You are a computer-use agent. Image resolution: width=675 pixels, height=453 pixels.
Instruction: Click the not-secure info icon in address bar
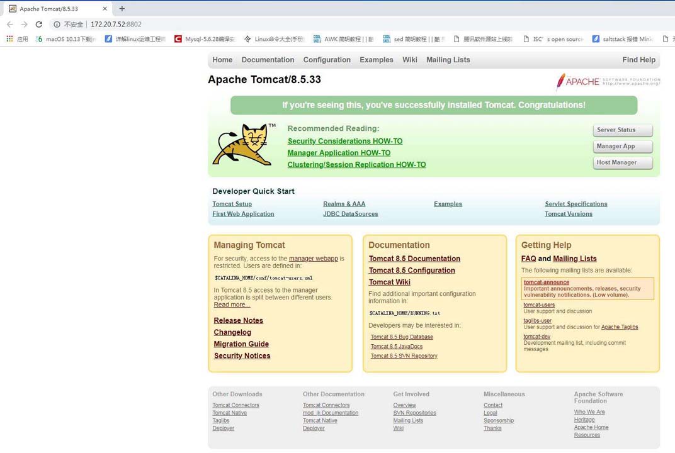tap(57, 25)
